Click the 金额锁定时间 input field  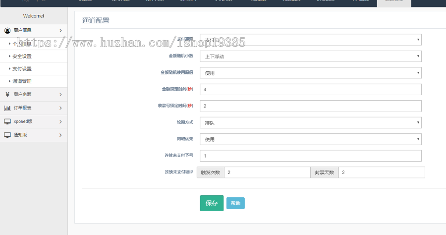point(311,89)
